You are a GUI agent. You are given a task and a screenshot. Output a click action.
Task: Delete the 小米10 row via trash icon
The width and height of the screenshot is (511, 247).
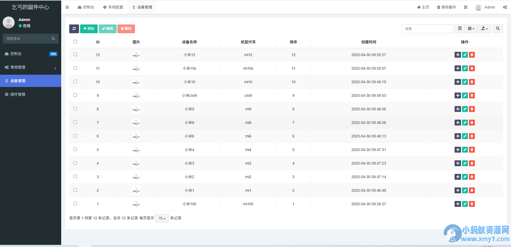[472, 82]
